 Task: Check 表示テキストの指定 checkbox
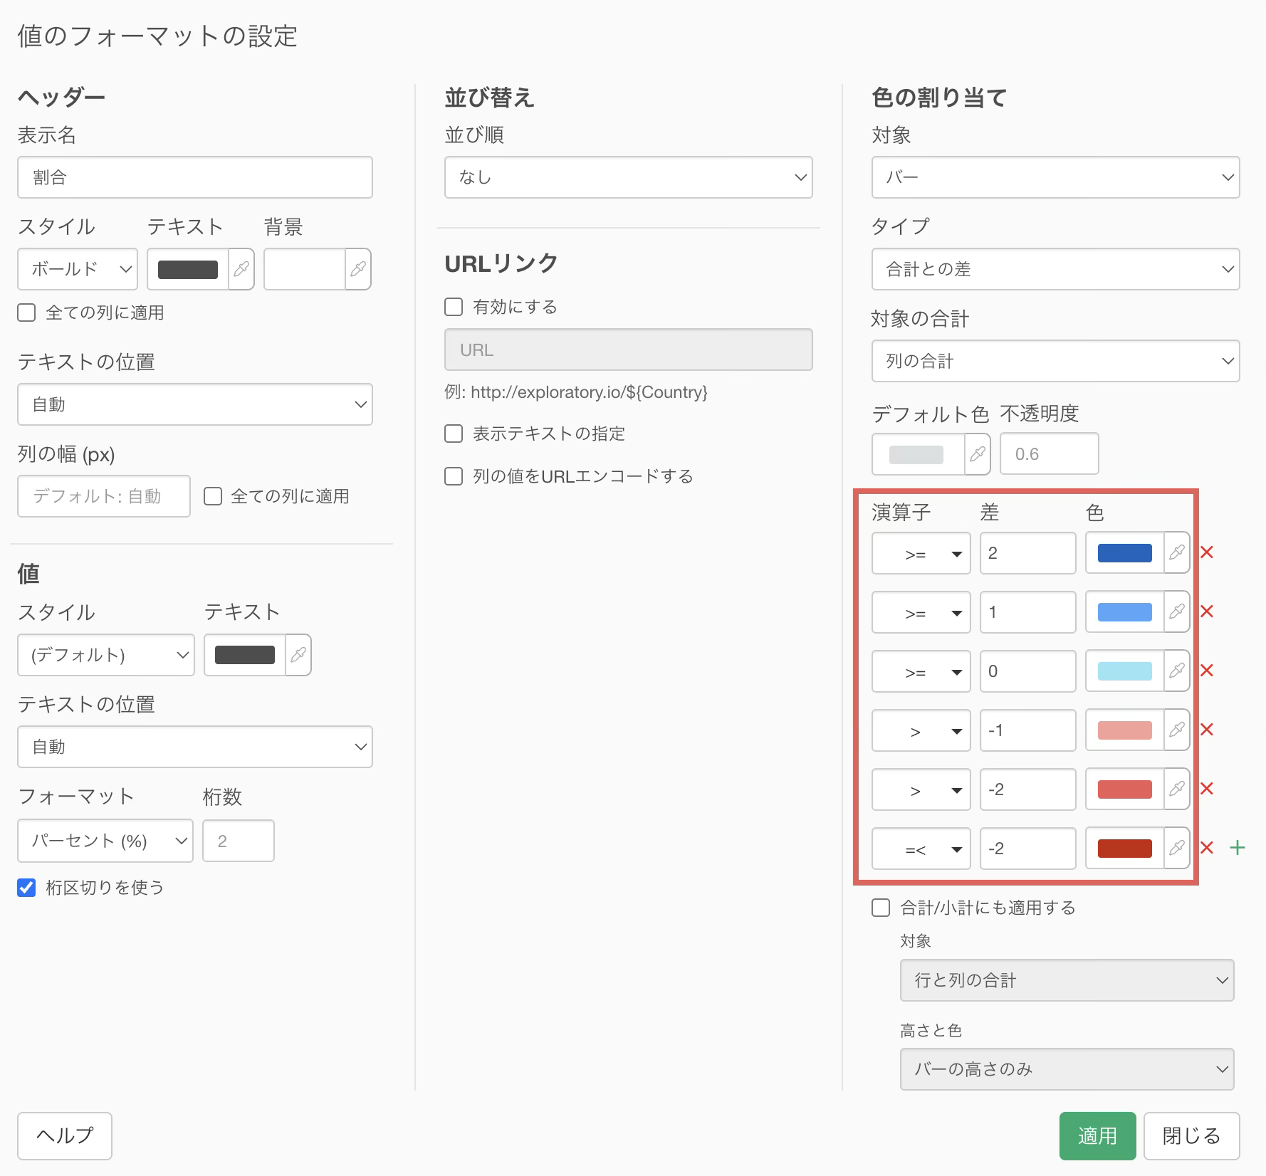pos(454,434)
